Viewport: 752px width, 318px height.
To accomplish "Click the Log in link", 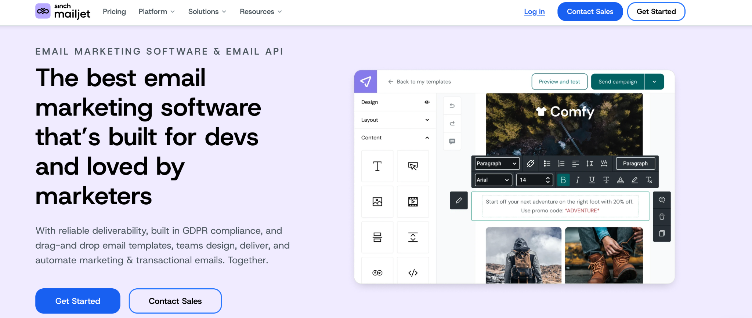I will pyautogui.click(x=534, y=12).
